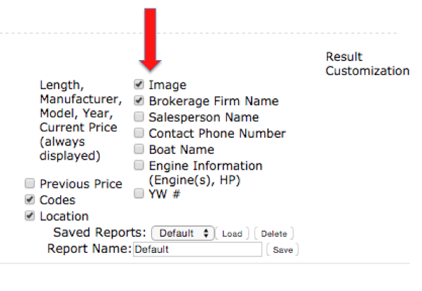This screenshot has width=422, height=291.
Task: Focus the Report Name text field
Action: pyautogui.click(x=197, y=249)
